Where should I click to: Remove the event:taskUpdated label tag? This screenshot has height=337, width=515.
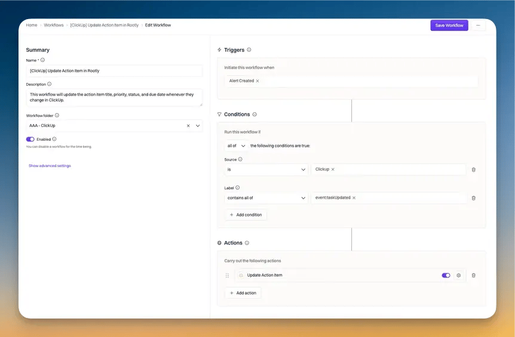pyautogui.click(x=354, y=197)
